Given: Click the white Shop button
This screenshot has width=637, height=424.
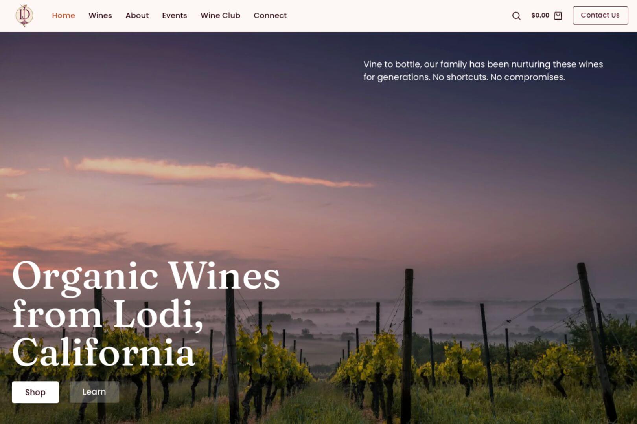Looking at the screenshot, I should coord(35,392).
